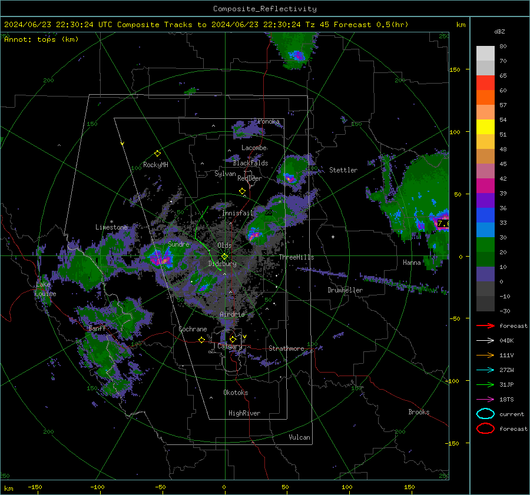Click the Brooks city label
This screenshot has height=495, width=530.
coord(419,412)
